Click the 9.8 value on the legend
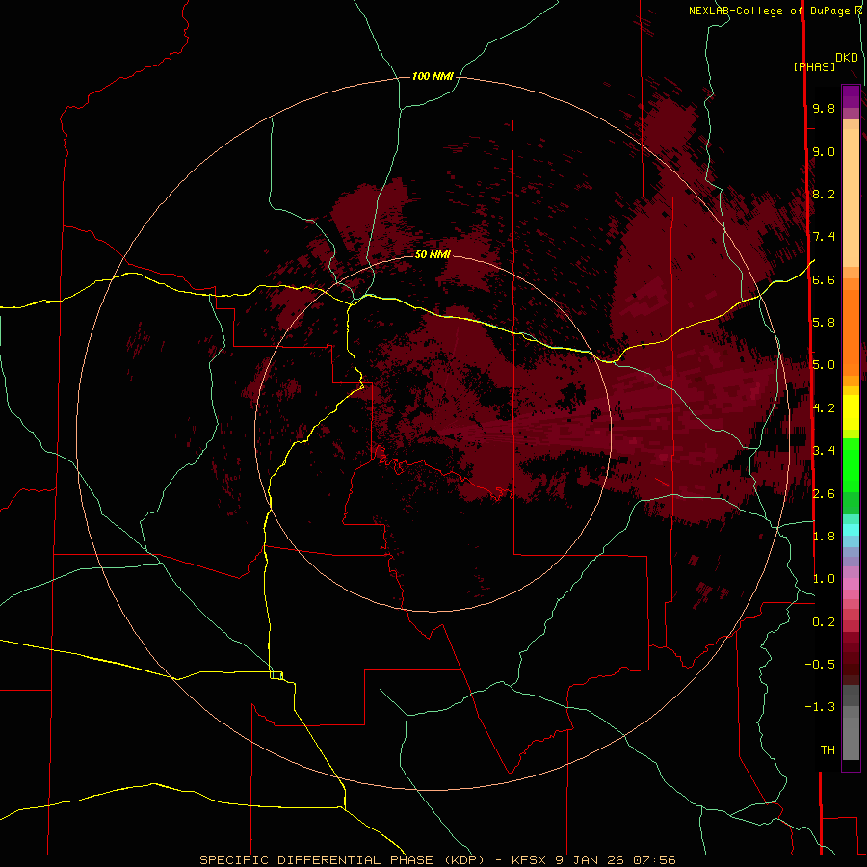867x867 pixels. (824, 108)
